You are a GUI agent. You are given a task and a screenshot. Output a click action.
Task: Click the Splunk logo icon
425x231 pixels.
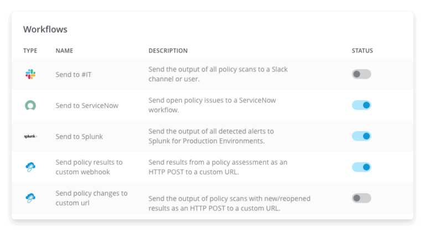coord(30,136)
